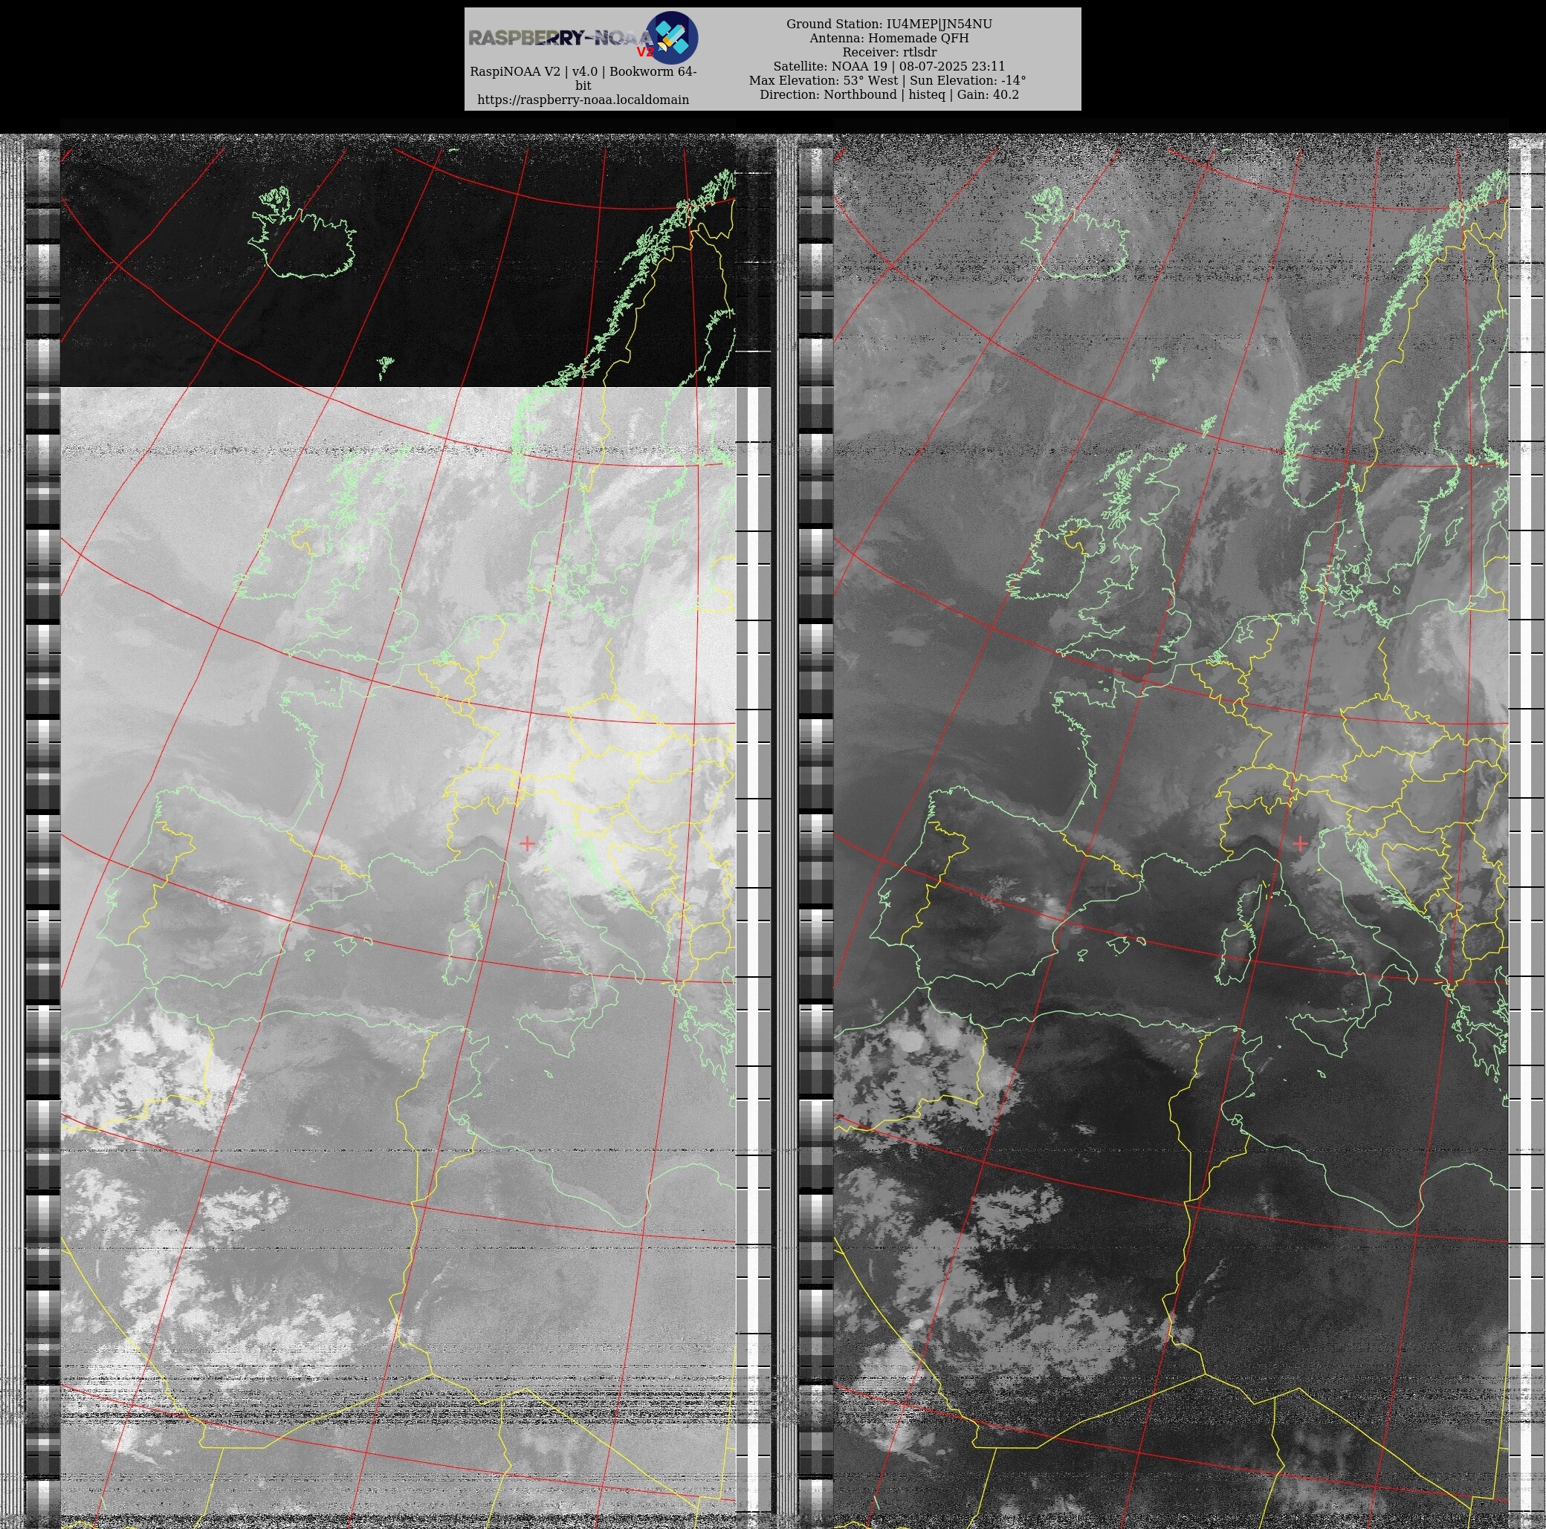The height and width of the screenshot is (1529, 1546).
Task: Click the 'Ground Station: IU4MEP|JN54NU' line
Action: 889,24
